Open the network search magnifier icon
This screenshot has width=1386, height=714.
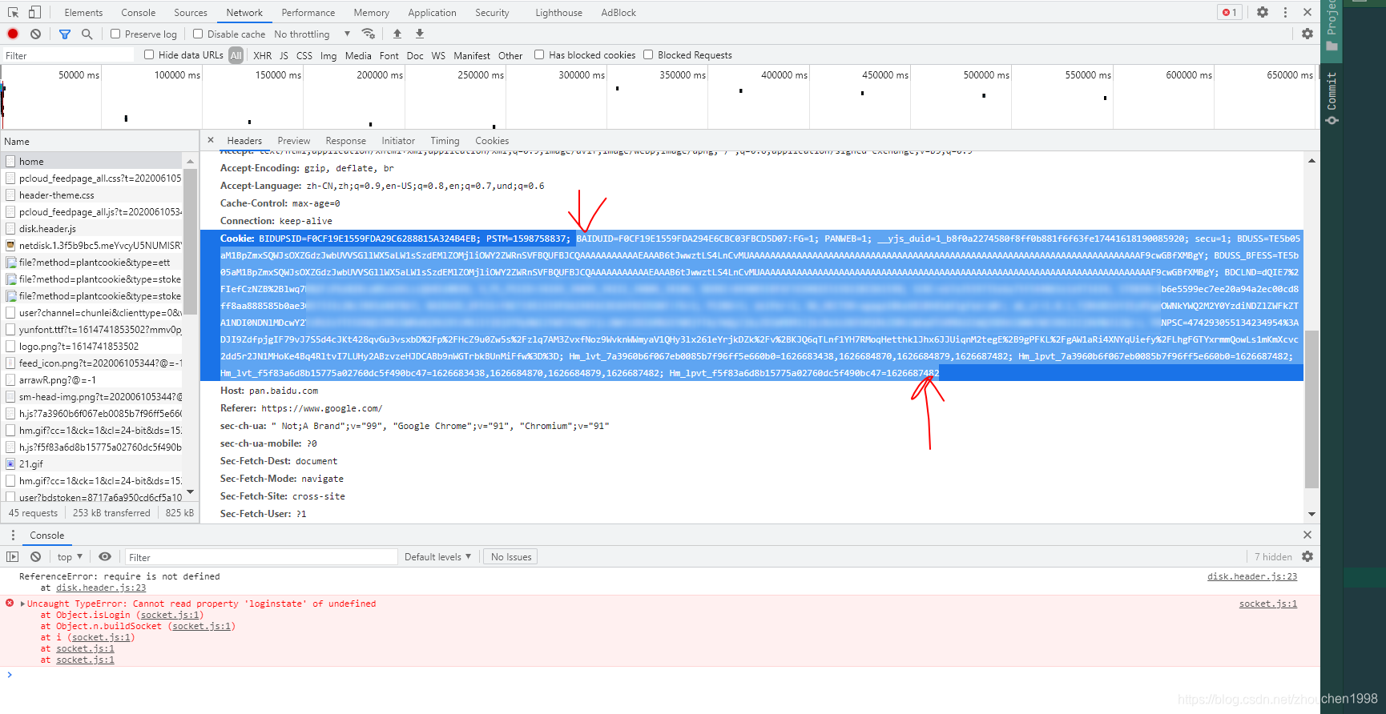pyautogui.click(x=87, y=34)
